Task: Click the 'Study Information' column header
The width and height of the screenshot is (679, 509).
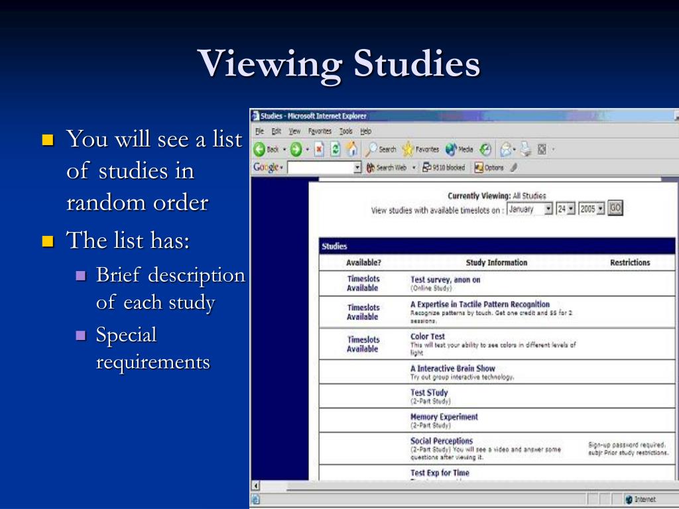Action: [496, 262]
